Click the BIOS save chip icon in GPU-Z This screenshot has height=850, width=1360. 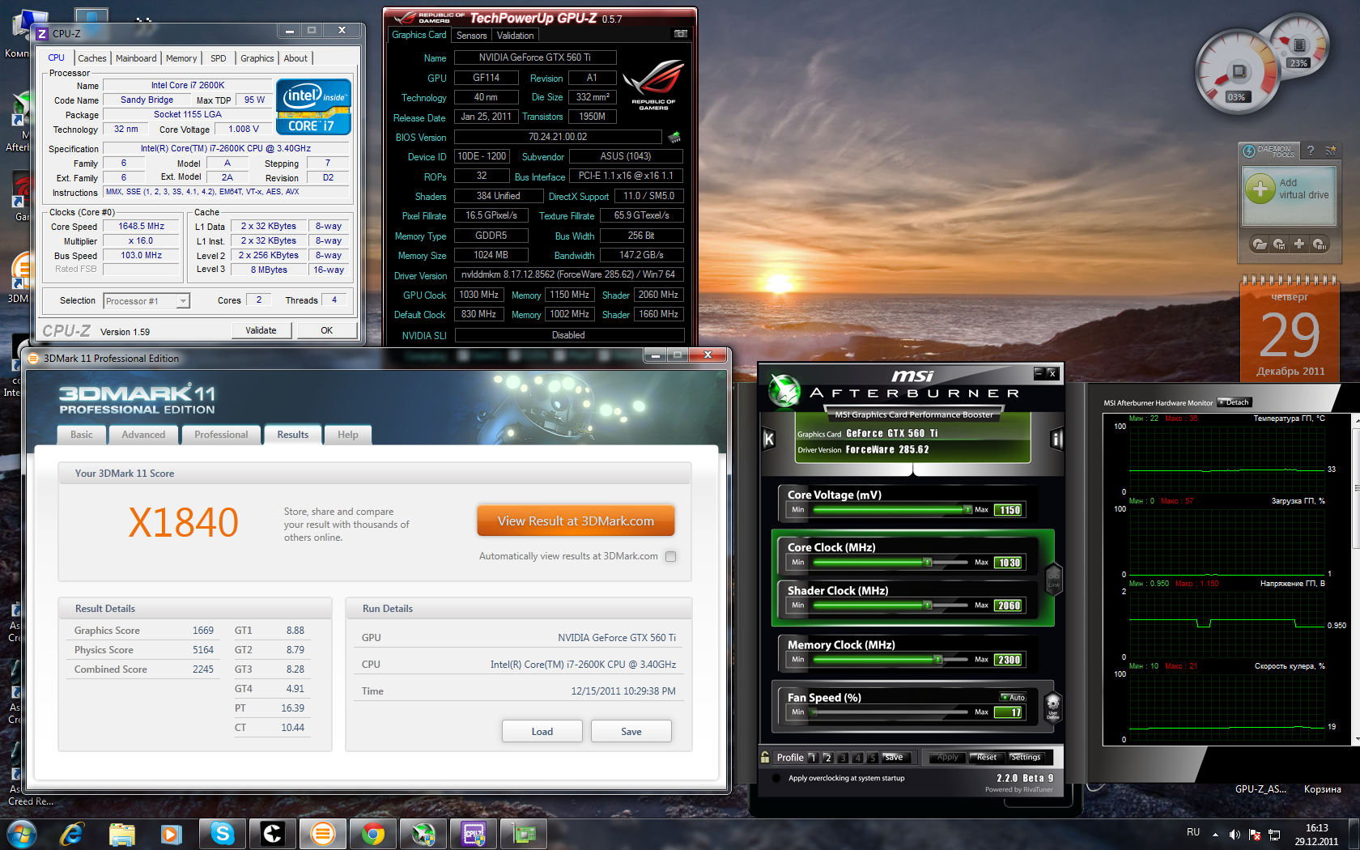674,137
